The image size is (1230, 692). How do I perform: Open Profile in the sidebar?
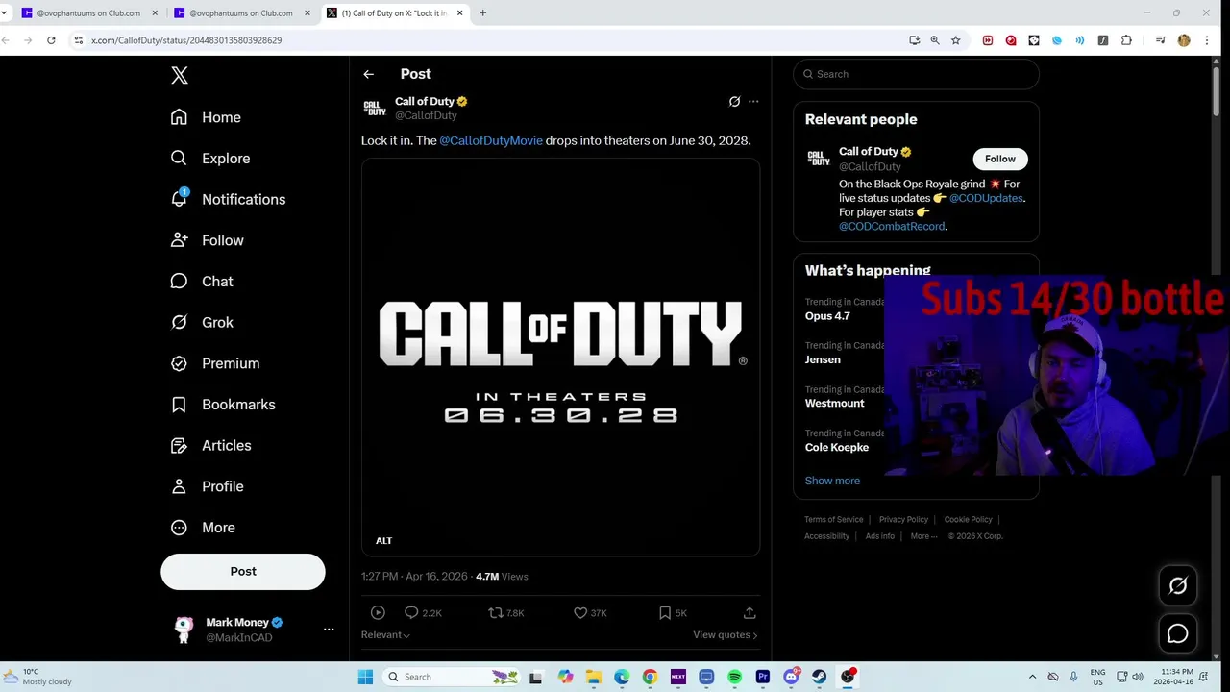tap(207, 486)
